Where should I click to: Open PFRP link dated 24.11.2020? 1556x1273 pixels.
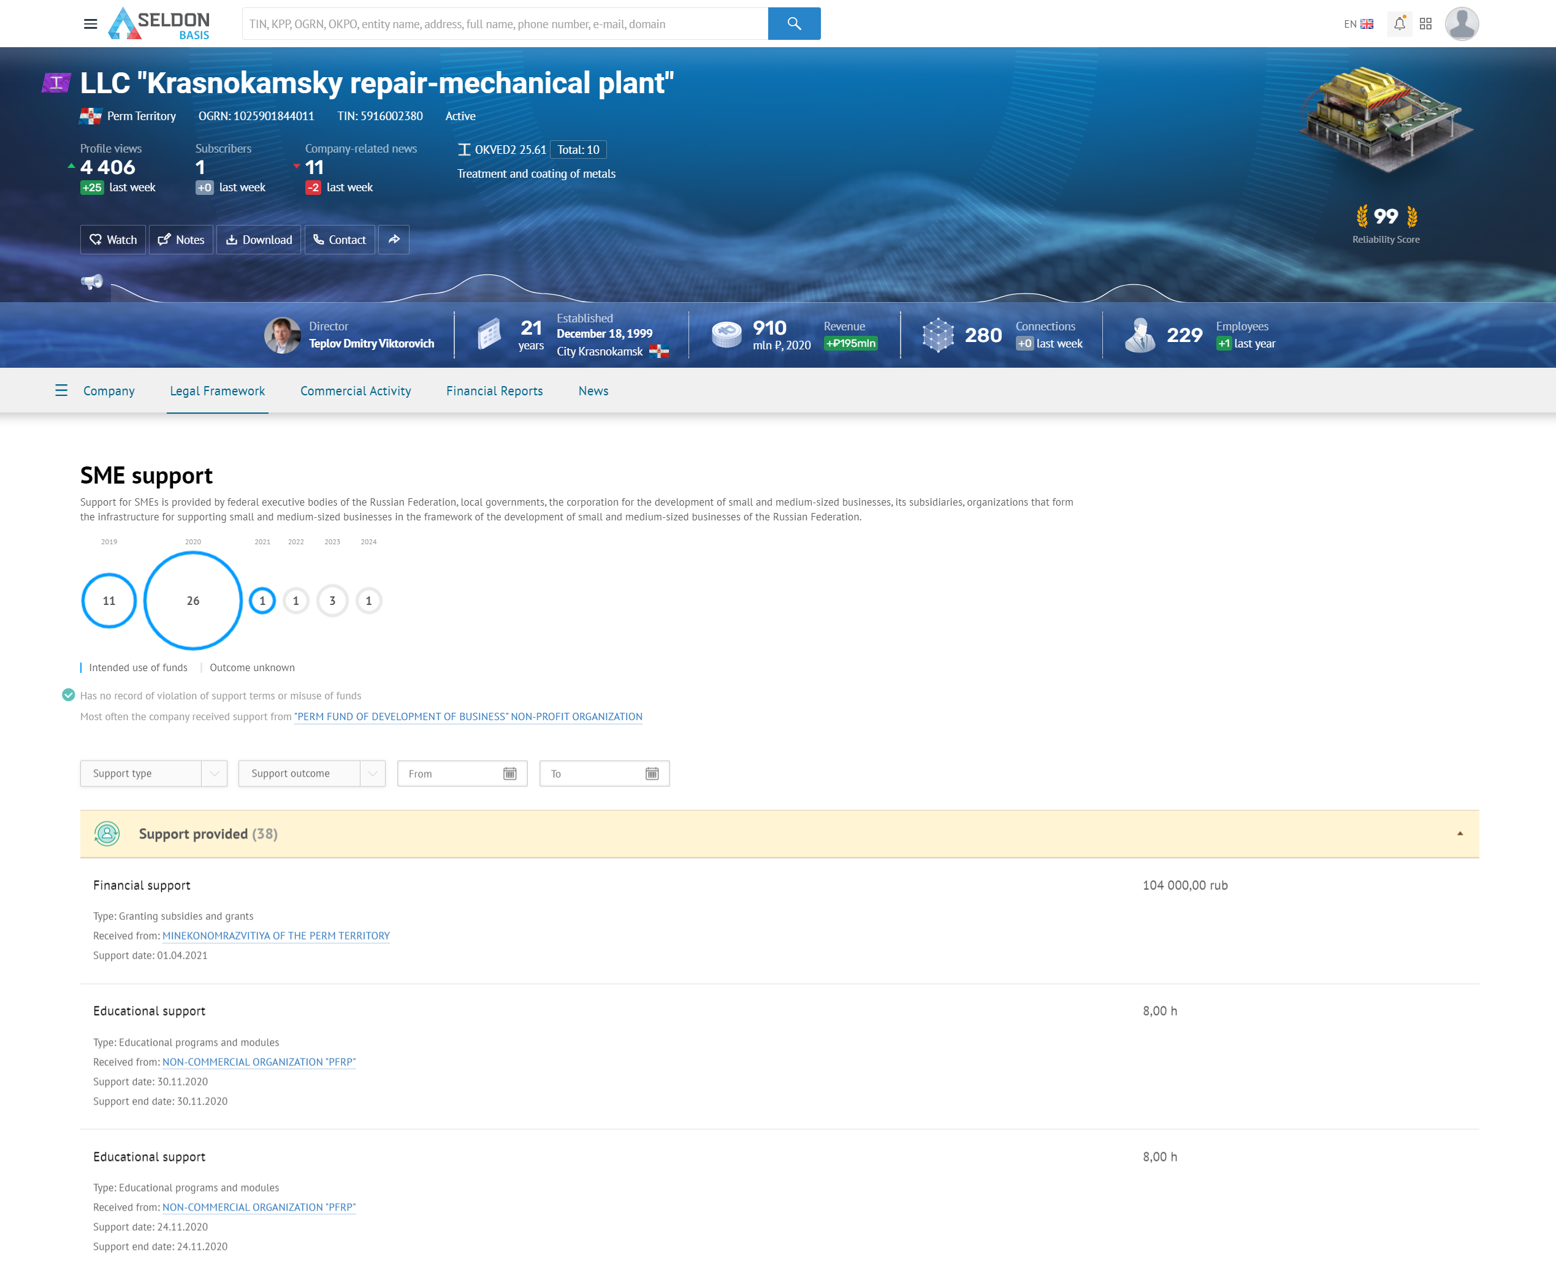(x=259, y=1207)
